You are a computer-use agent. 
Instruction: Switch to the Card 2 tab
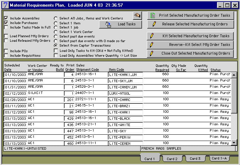[x=172, y=159]
